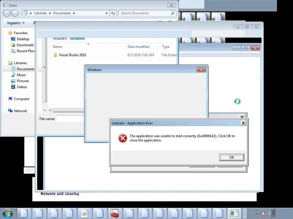Click OK in the cmd.exe error
The width and height of the screenshot is (293, 219).
click(231, 157)
